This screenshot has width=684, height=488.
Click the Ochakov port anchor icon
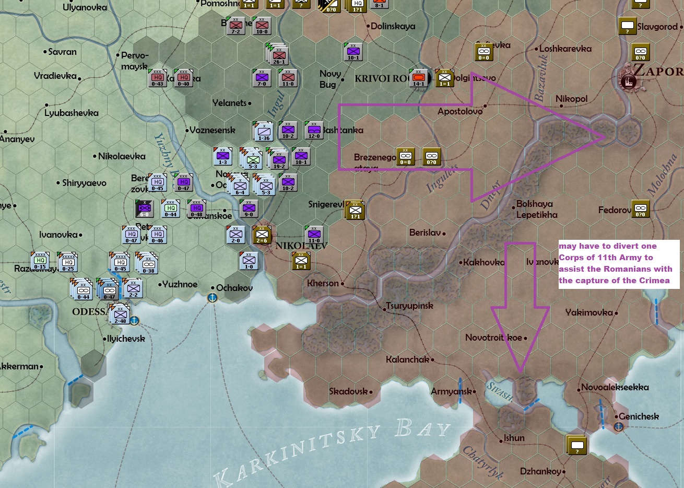click(213, 298)
